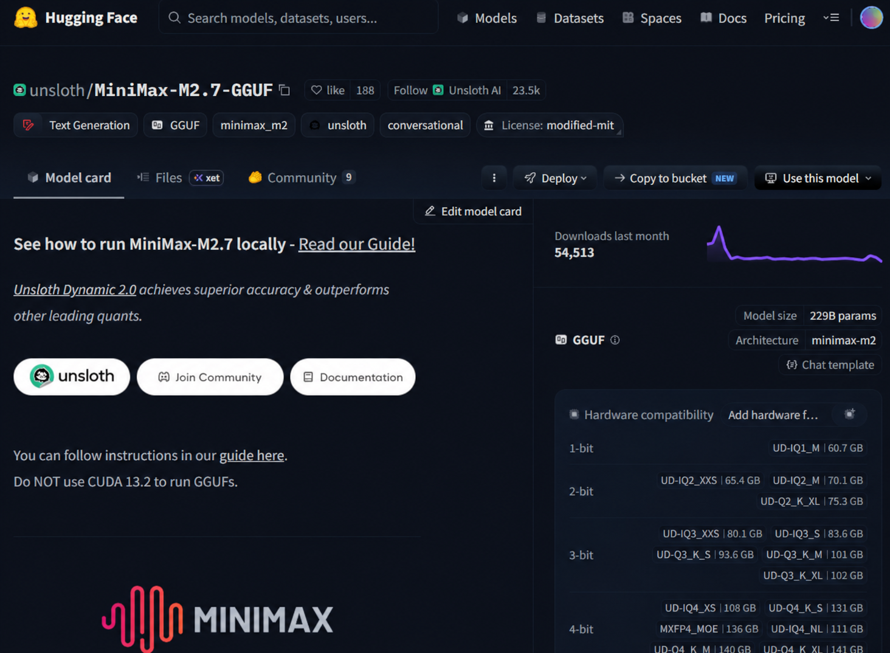Screen dimensions: 890x653
Task: Select the UD-IQ3_XXS 80.1 GB quant
Action: coord(712,533)
